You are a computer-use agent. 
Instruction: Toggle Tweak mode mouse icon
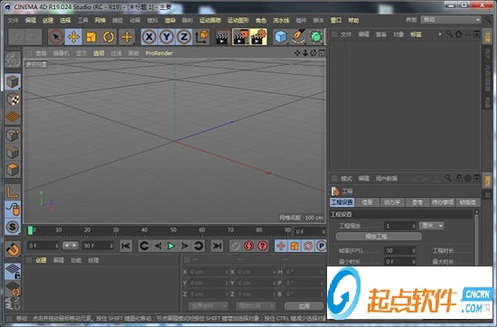[13, 210]
